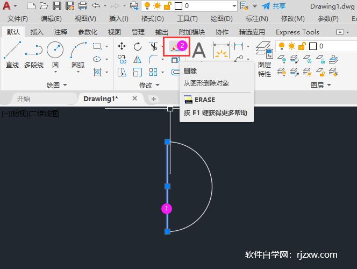Activate the Scale tool

tap(138, 72)
